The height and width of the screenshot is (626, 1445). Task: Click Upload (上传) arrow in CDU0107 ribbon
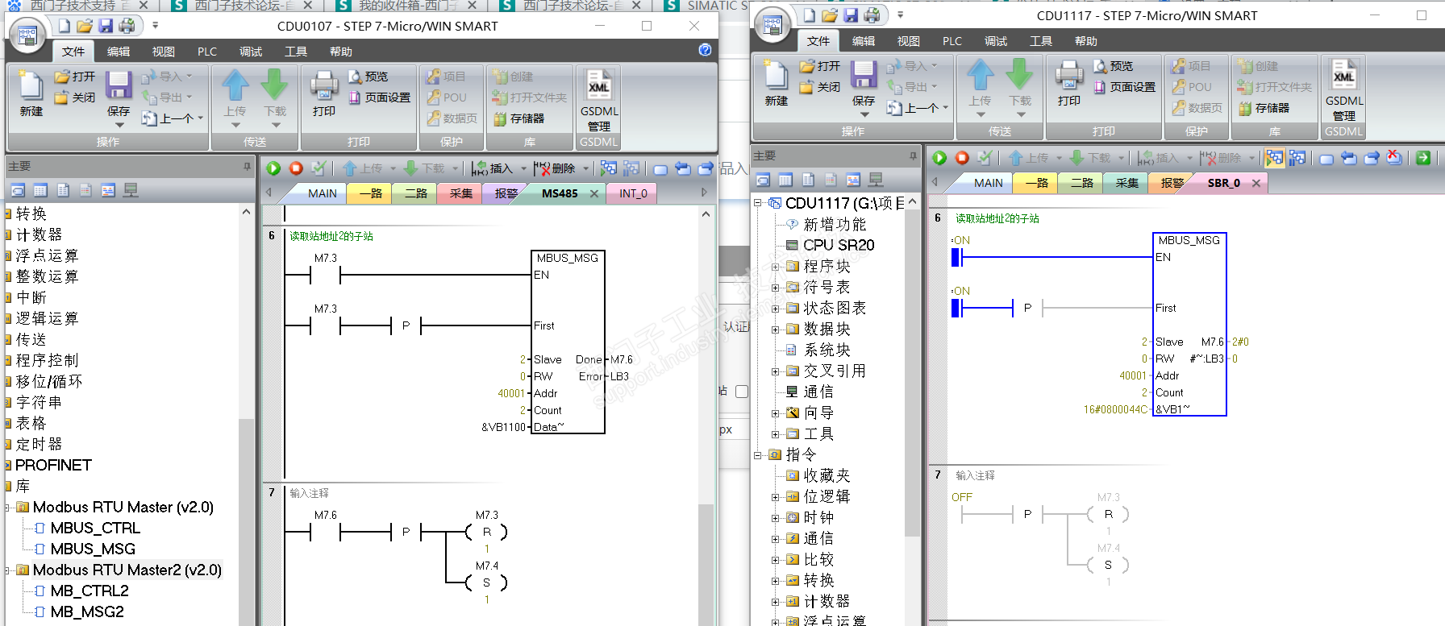[235, 85]
